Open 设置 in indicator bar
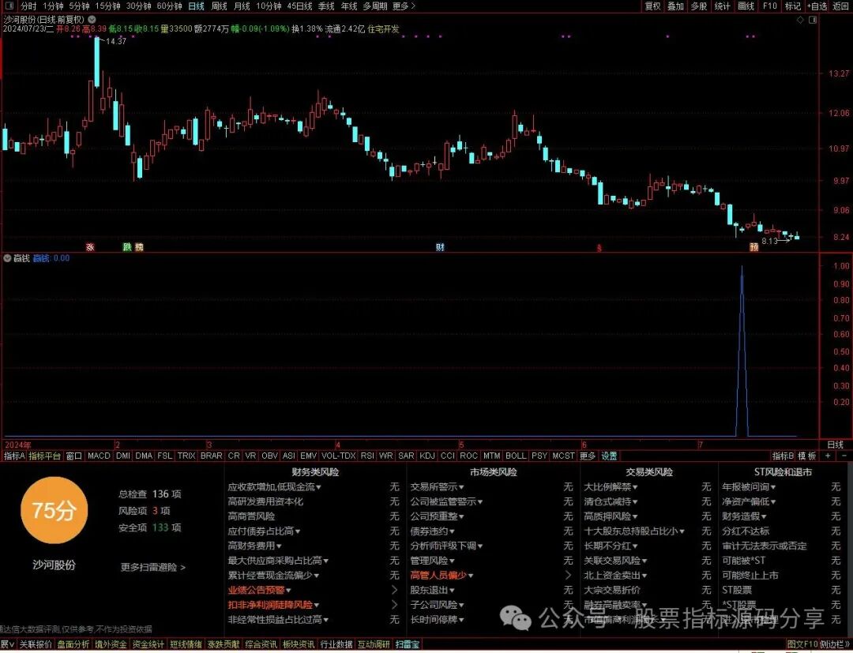The image size is (853, 653). (x=609, y=456)
